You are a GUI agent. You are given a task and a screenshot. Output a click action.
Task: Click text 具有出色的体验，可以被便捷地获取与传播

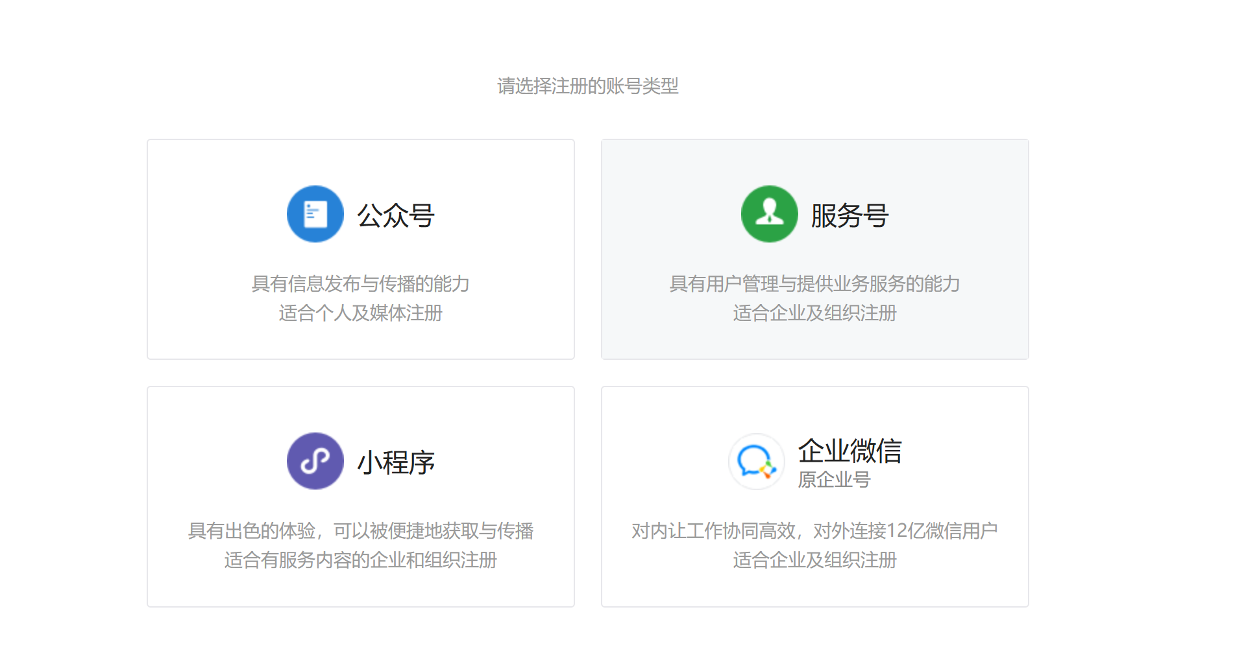tap(361, 530)
